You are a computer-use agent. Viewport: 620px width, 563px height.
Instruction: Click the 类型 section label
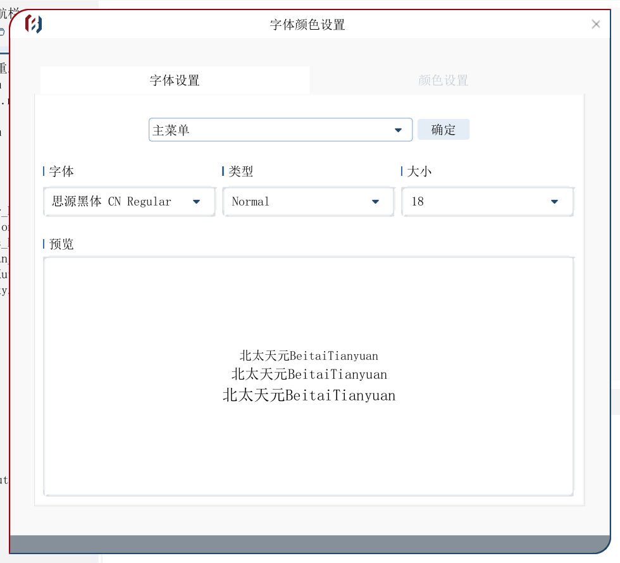coord(241,171)
